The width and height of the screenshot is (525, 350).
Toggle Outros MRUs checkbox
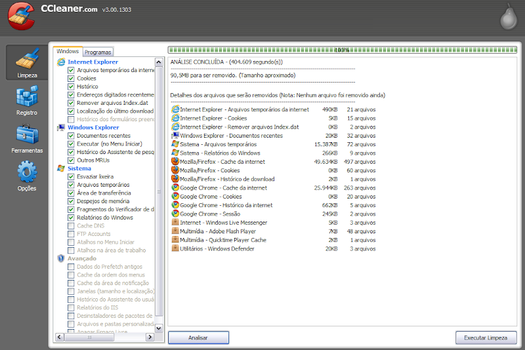[71, 160]
